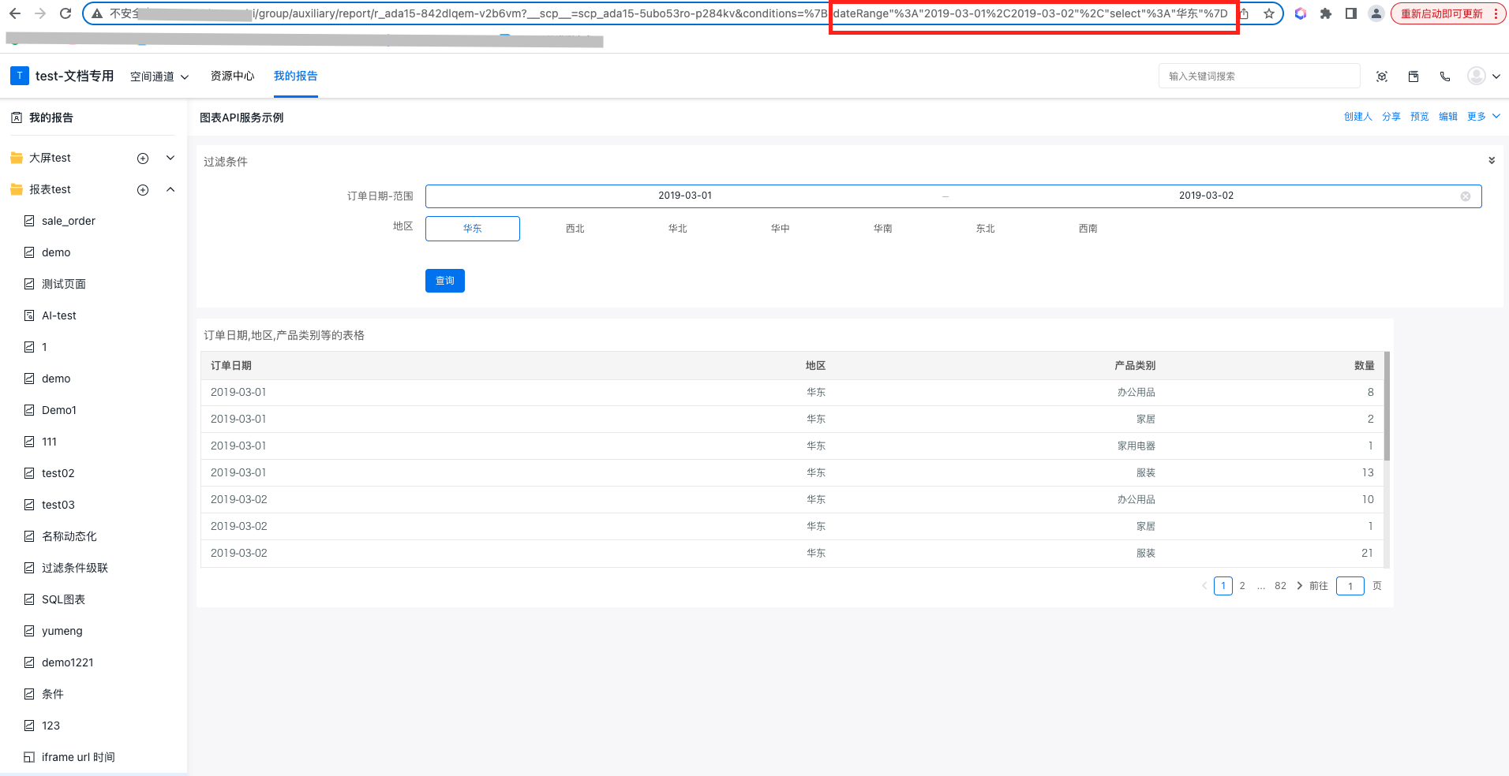The width and height of the screenshot is (1509, 776).
Task: Select the 华东 region option
Action: (x=473, y=229)
